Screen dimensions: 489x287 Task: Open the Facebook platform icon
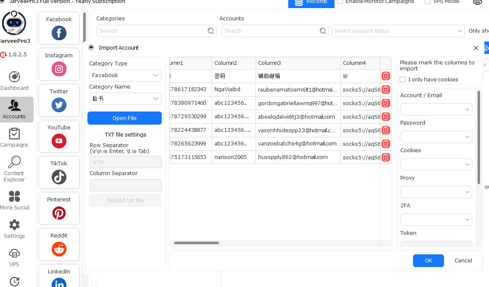(x=59, y=33)
